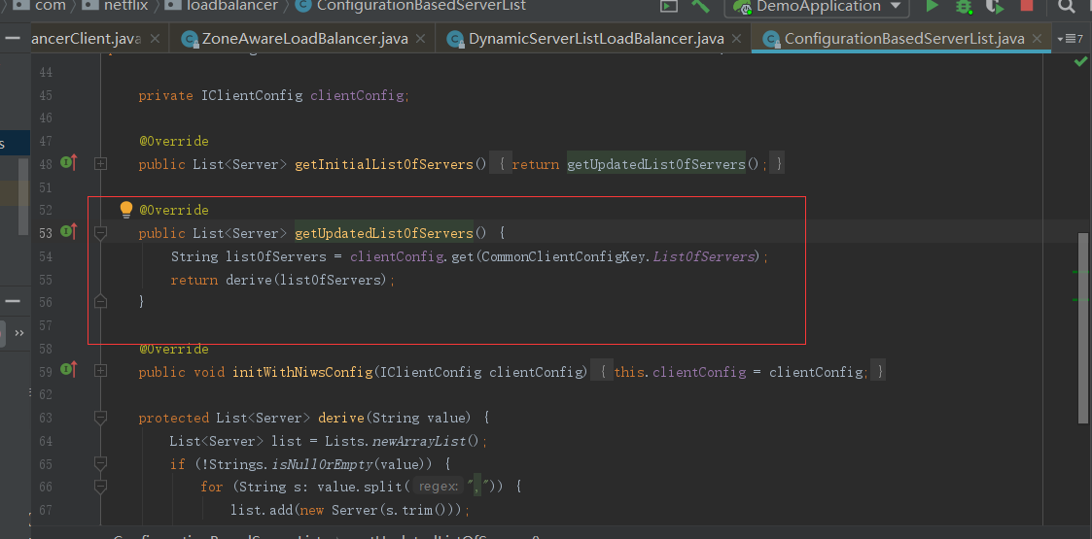Click 'IClientConfig' on line 45

point(252,95)
